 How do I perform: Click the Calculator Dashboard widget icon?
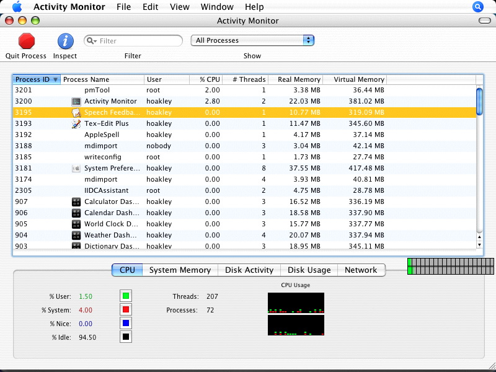click(x=76, y=201)
